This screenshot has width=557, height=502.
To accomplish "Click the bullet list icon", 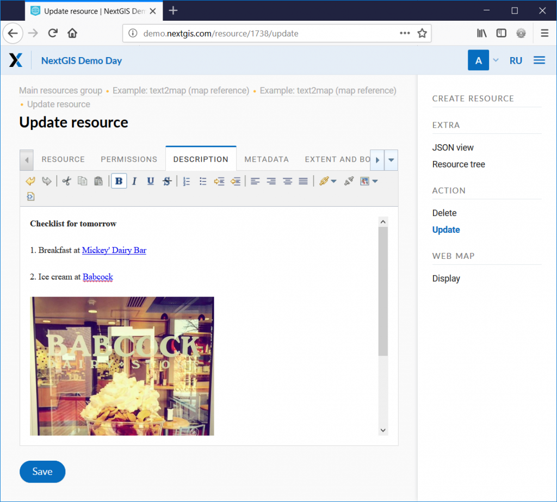I will pos(203,181).
